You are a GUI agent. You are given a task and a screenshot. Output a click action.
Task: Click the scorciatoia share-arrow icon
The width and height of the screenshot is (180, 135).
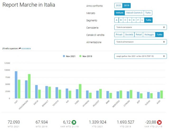[x=20, y=49]
